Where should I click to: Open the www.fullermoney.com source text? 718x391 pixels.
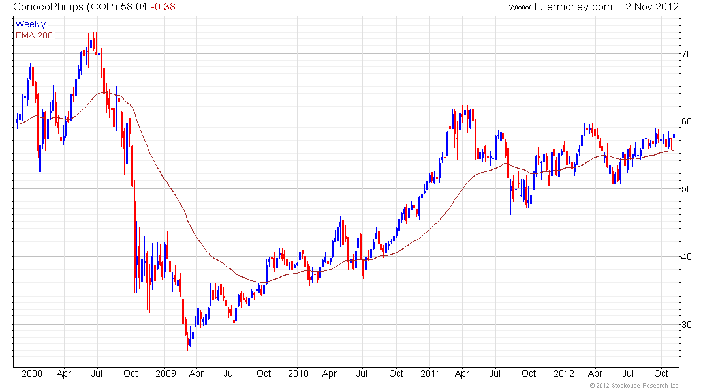[560, 7]
